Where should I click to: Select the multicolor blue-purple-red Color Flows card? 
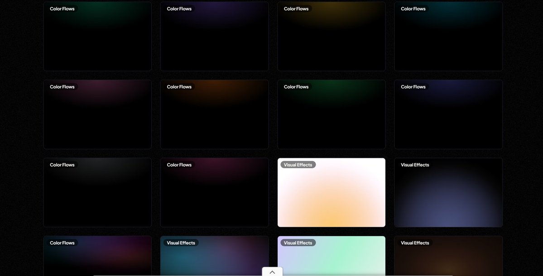(97, 256)
